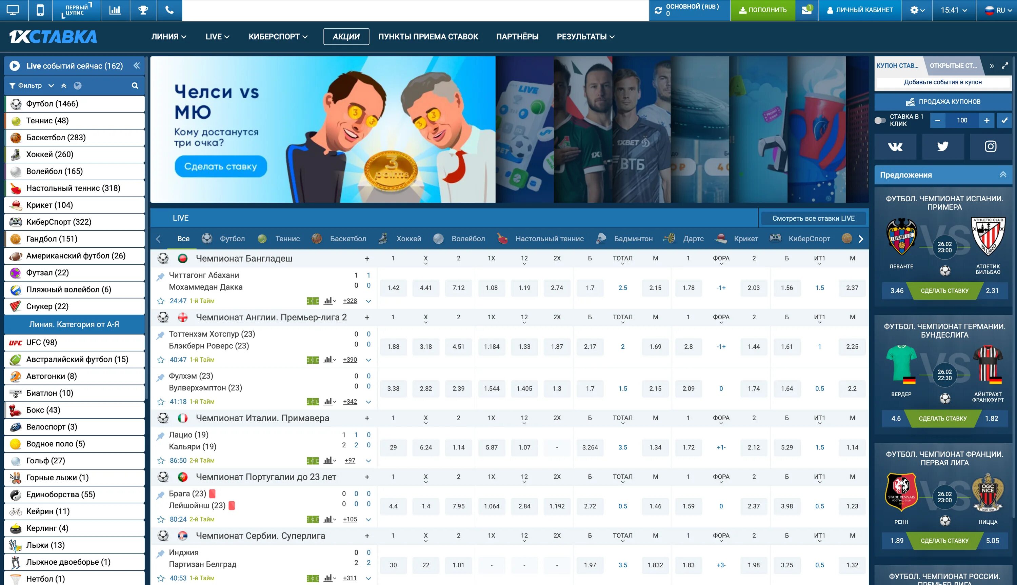This screenshot has height=585, width=1017.
Task: Open the time 15:41 dropdown
Action: 954,10
